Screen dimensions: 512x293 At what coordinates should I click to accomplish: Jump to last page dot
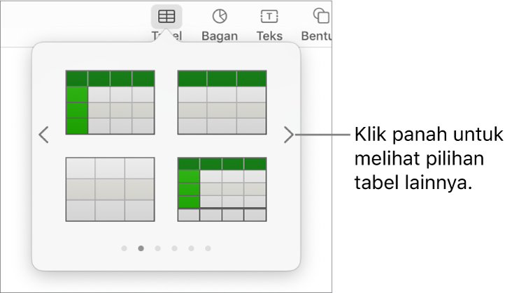click(x=208, y=248)
